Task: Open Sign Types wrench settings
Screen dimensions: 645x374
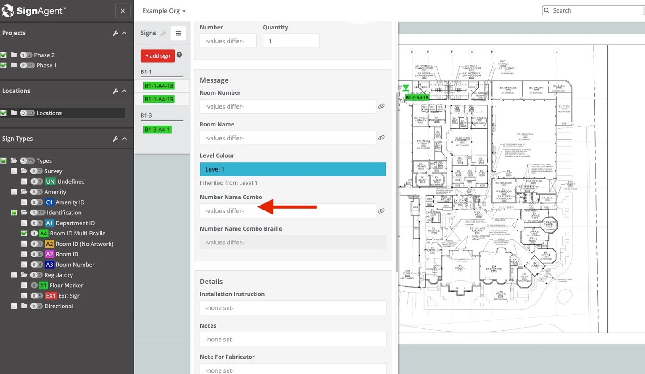Action: (115, 139)
